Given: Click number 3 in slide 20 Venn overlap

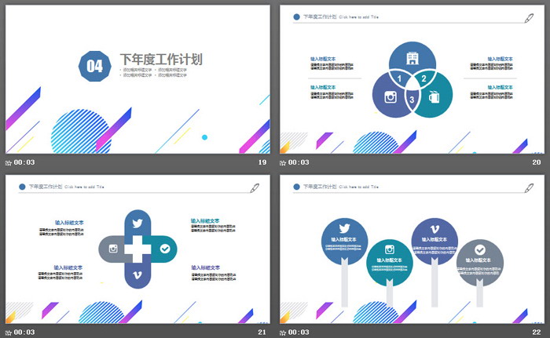Looking at the screenshot, I should pos(412,100).
